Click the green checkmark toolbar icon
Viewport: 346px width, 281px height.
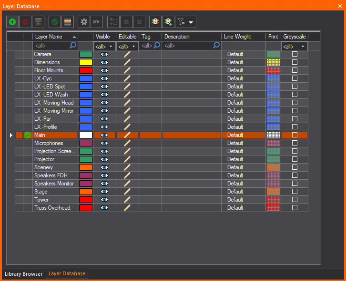tap(55, 22)
